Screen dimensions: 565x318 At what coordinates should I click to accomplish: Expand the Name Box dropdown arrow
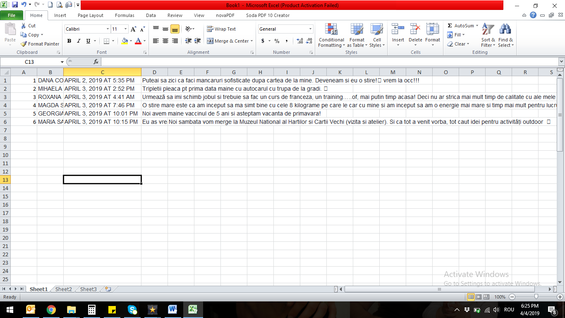tap(62, 62)
